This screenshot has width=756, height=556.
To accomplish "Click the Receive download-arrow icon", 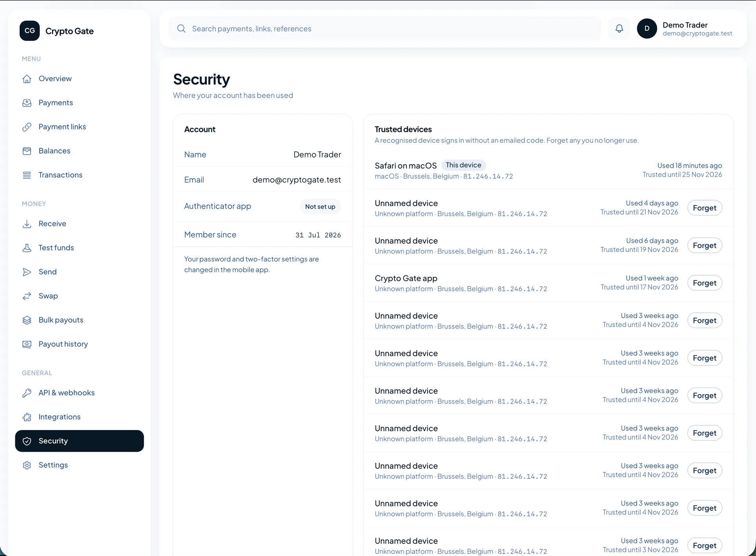I will (27, 224).
